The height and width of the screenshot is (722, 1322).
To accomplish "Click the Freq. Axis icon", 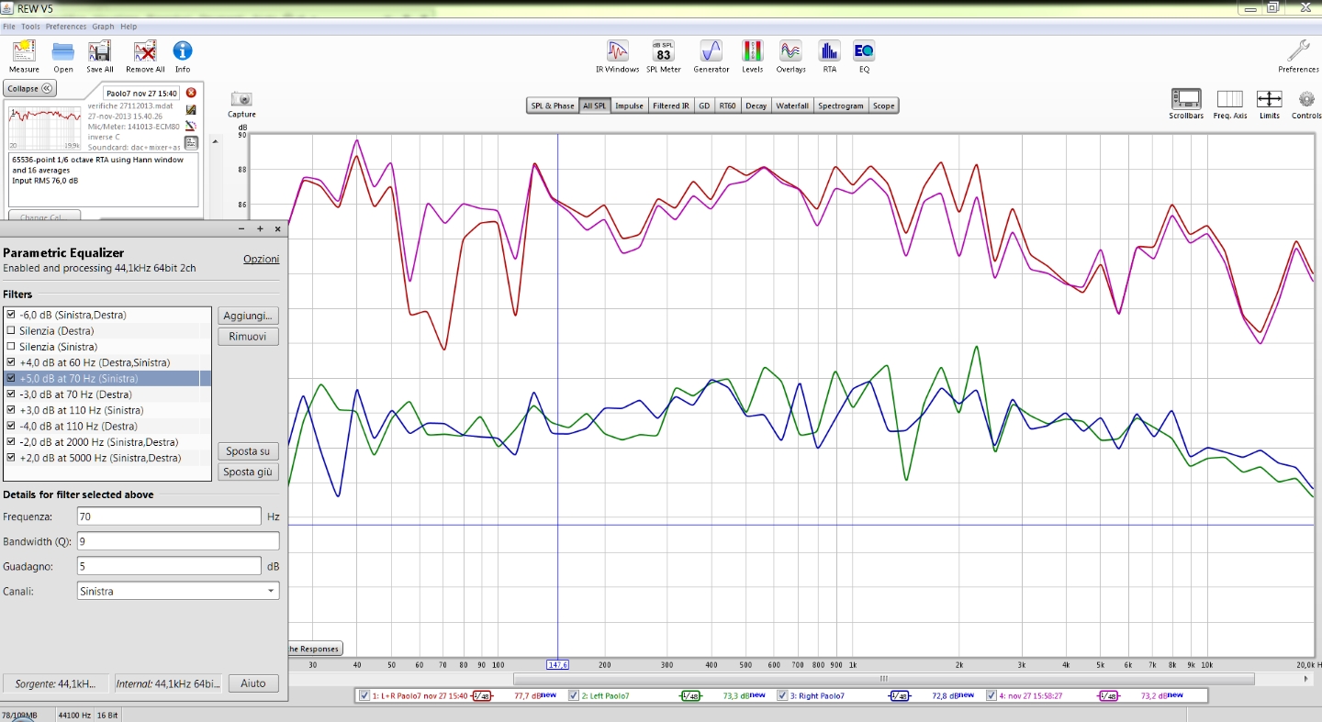I will click(x=1229, y=98).
